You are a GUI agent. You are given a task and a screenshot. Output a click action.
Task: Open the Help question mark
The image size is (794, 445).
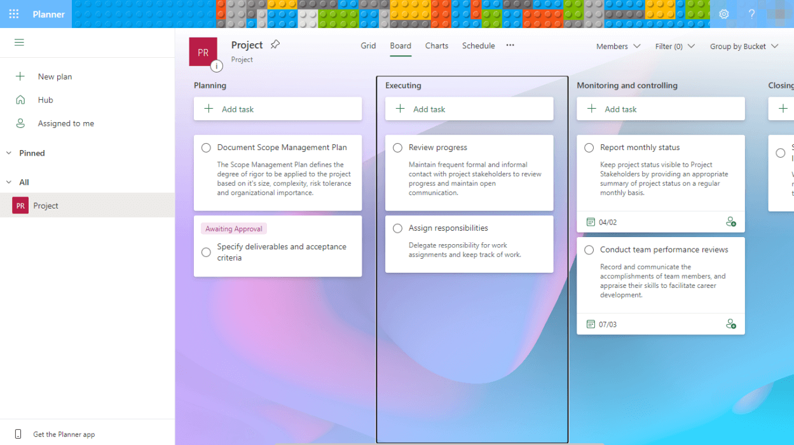751,13
